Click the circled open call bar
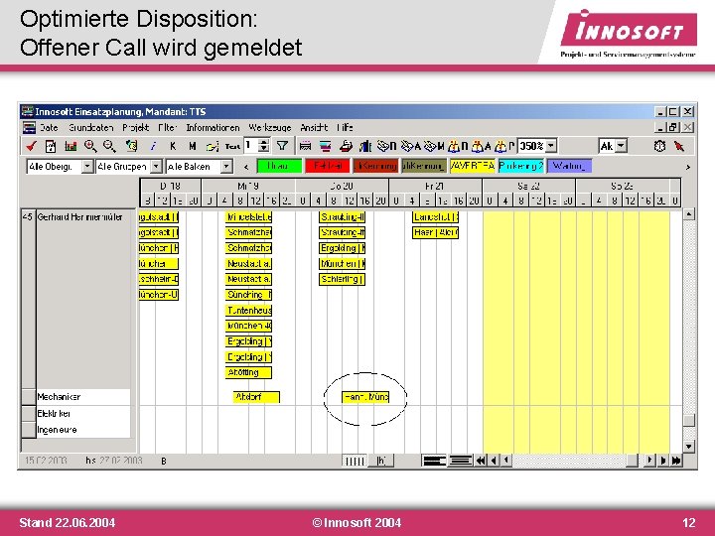The height and width of the screenshot is (536, 715). pyautogui.click(x=365, y=397)
